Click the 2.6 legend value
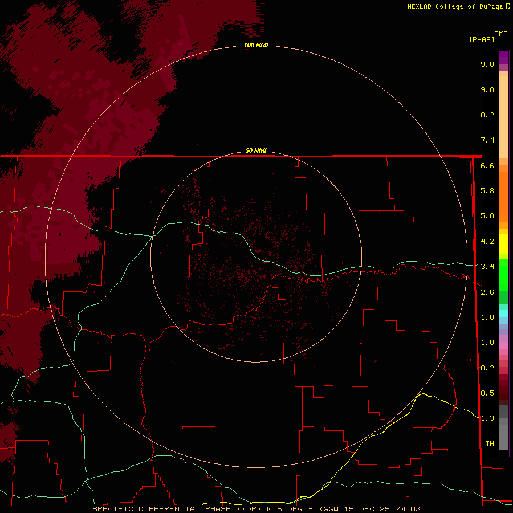The height and width of the screenshot is (513, 513). 487,292
